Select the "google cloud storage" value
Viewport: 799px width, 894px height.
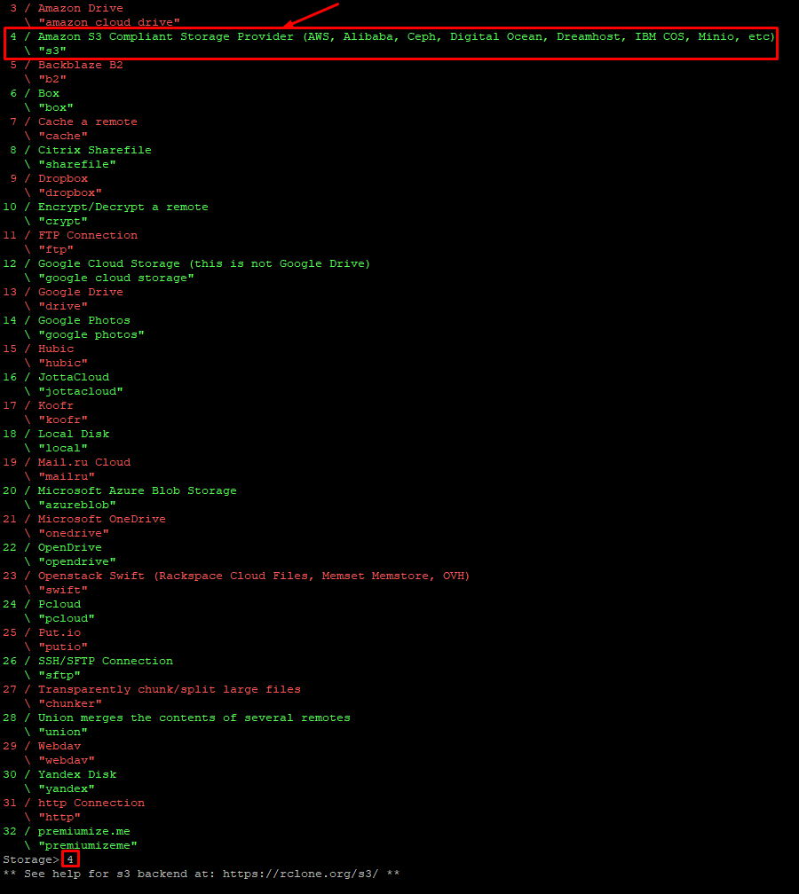115,278
